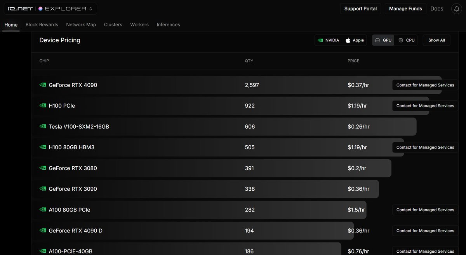Screen dimensions: 466x255
Task: Click the notifications bell icon
Action: tap(456, 9)
